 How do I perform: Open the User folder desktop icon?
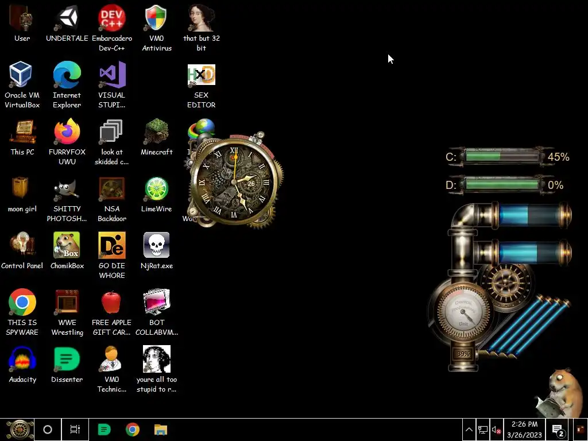click(x=22, y=24)
